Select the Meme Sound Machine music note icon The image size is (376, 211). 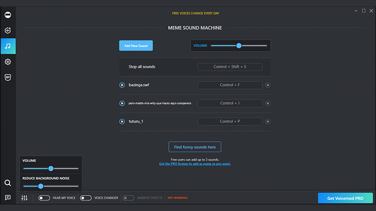coord(8,46)
